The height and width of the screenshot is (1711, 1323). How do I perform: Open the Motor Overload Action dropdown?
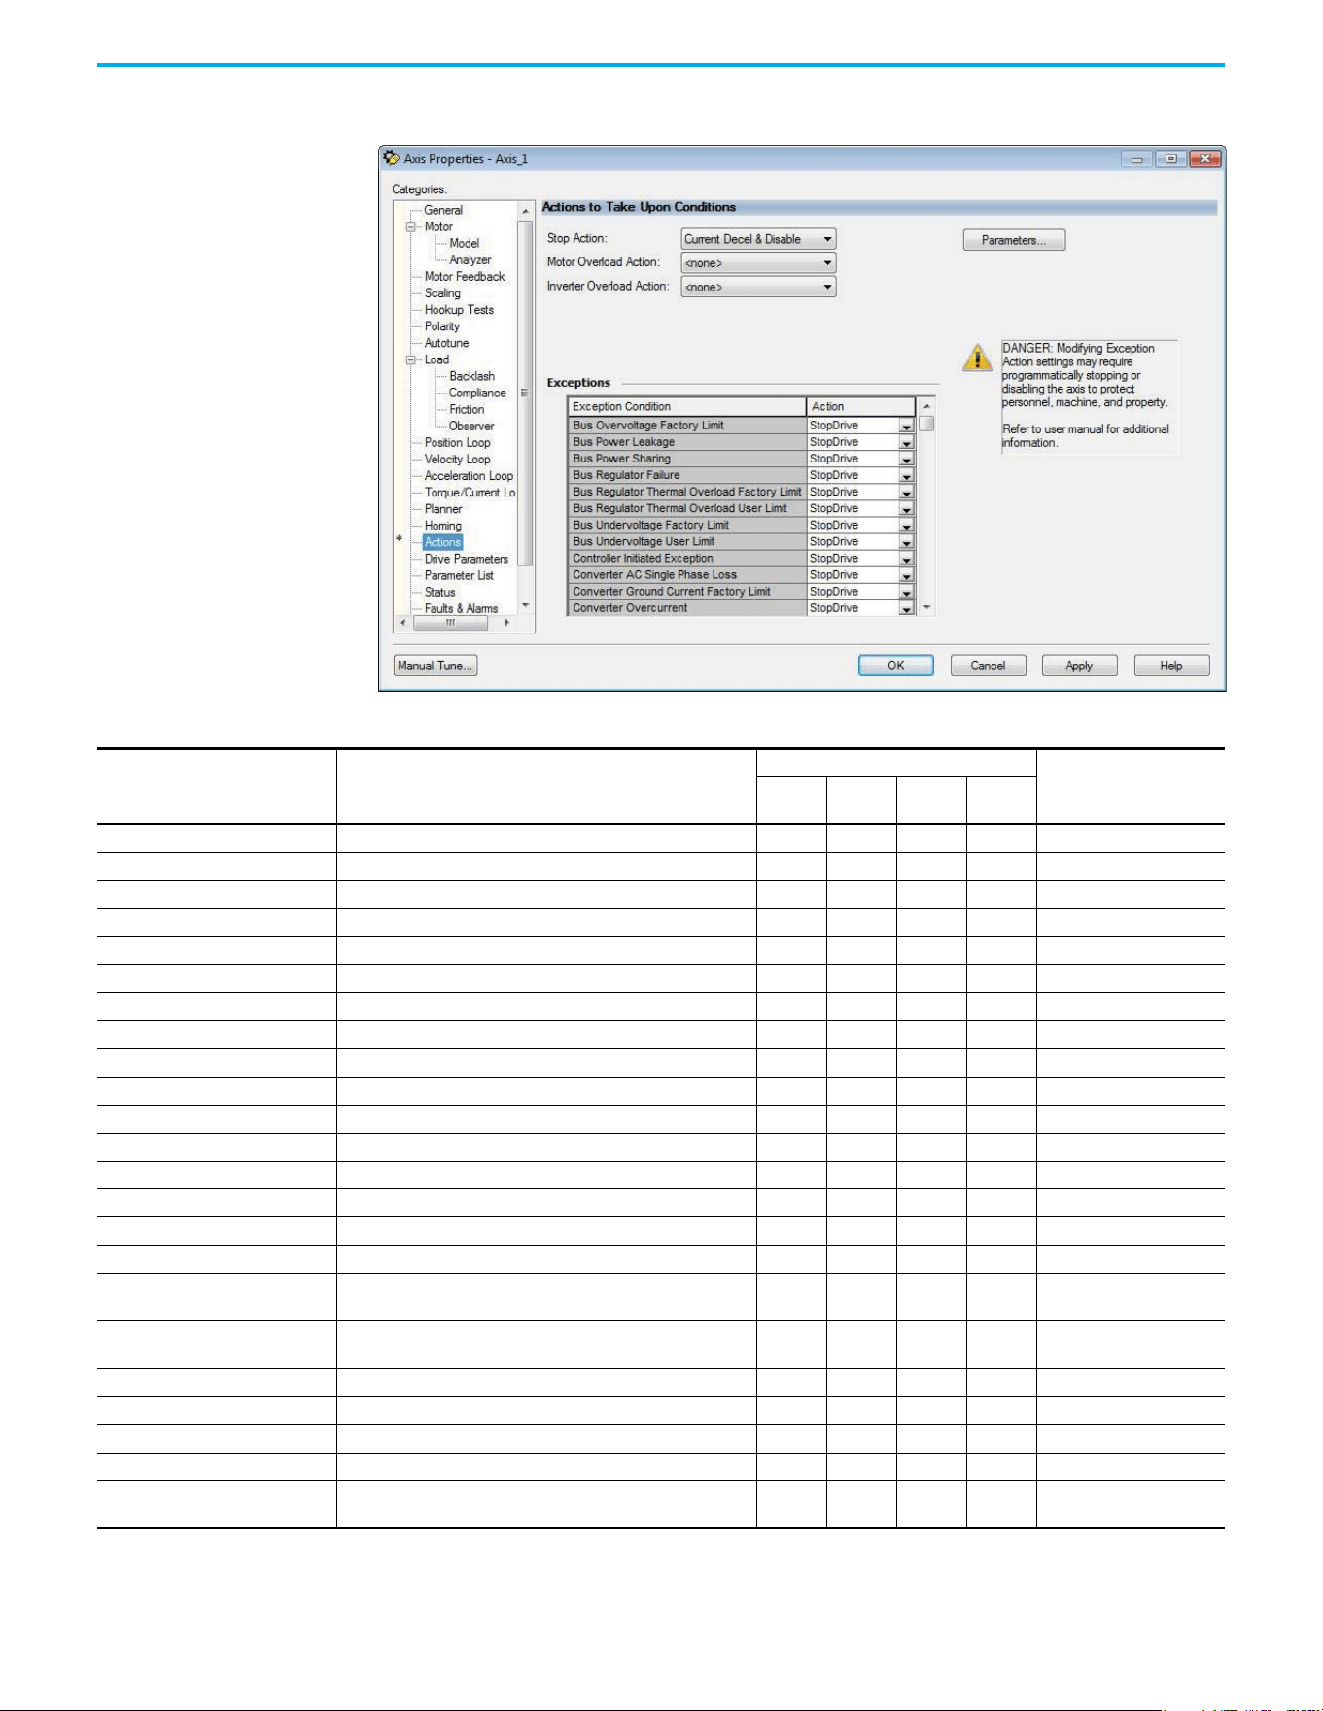pyautogui.click(x=758, y=263)
